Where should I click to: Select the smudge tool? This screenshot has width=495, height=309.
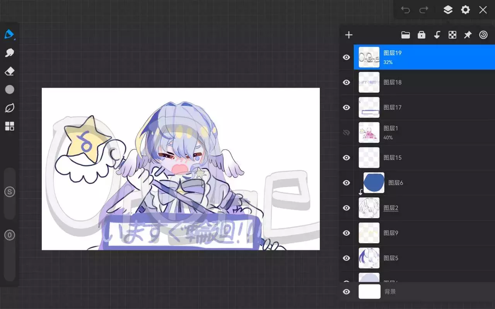pyautogui.click(x=9, y=53)
